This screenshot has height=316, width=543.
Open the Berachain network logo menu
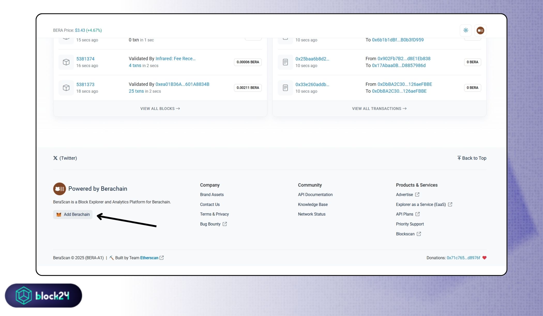tap(480, 30)
